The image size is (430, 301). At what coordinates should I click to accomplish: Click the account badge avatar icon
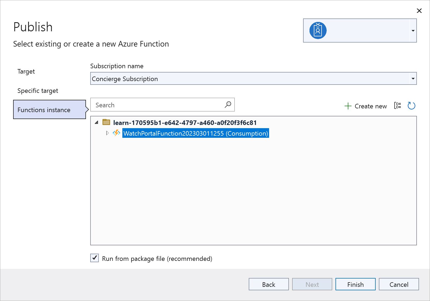pos(318,31)
